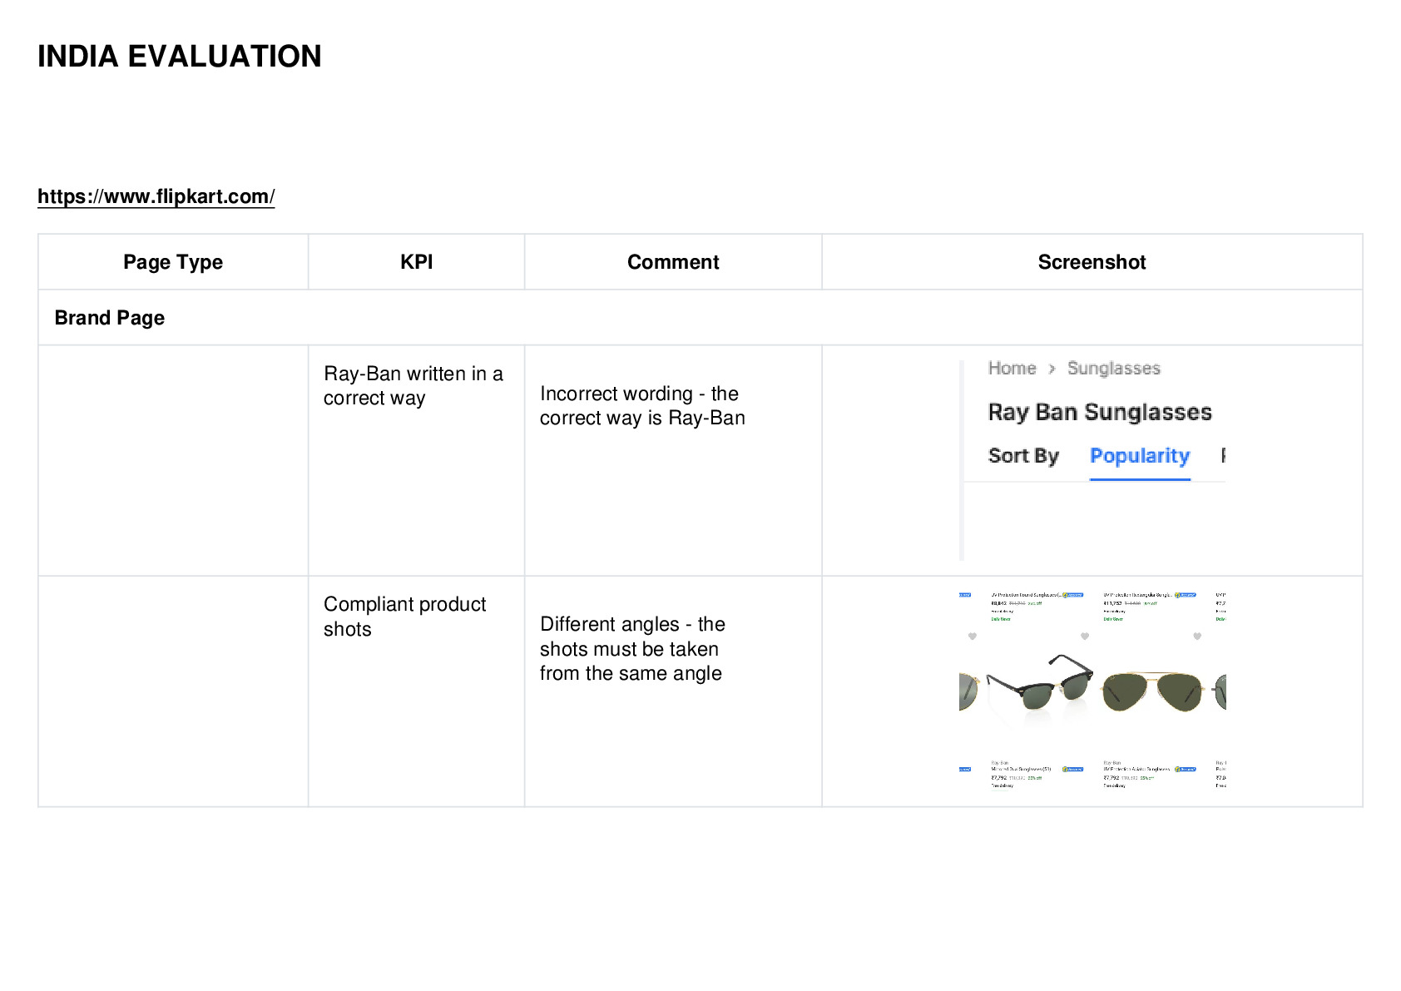Screen dimensions: 1401x991
Task: Click the INDIA EVALUATION heading
Action: point(180,57)
